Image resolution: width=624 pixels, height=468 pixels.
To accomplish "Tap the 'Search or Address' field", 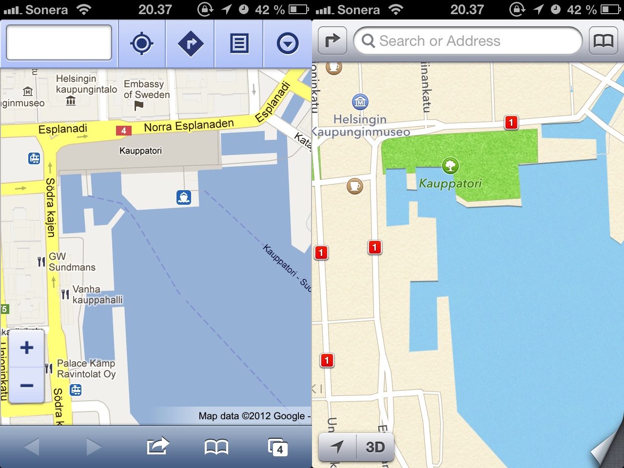I will [468, 41].
